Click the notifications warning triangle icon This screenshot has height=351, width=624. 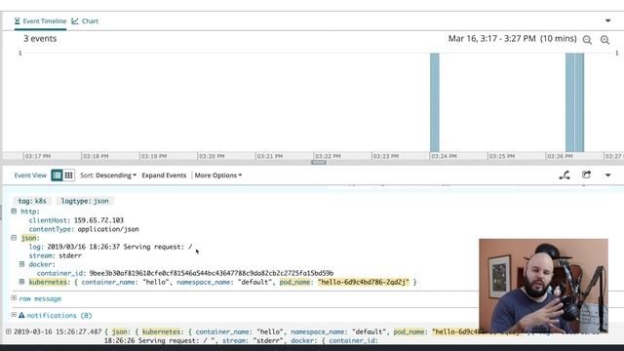21,315
